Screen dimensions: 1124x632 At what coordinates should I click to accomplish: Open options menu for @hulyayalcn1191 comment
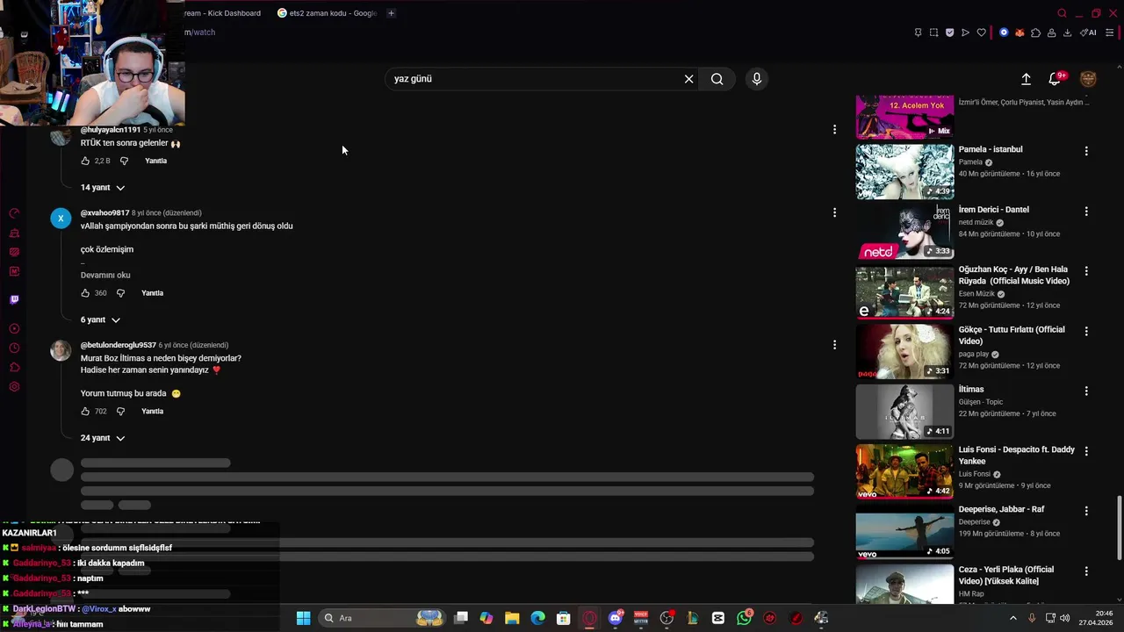pos(834,130)
